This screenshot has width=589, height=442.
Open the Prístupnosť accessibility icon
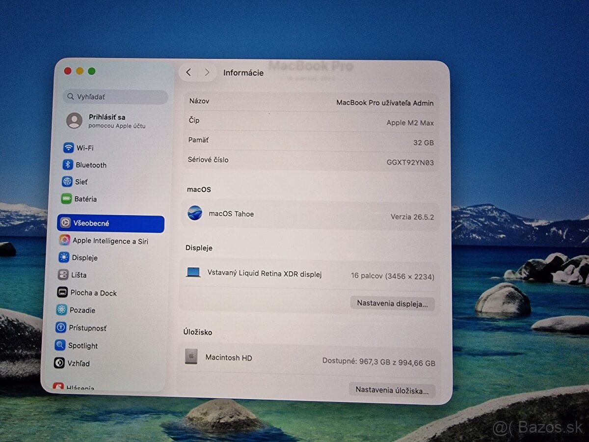(x=61, y=328)
